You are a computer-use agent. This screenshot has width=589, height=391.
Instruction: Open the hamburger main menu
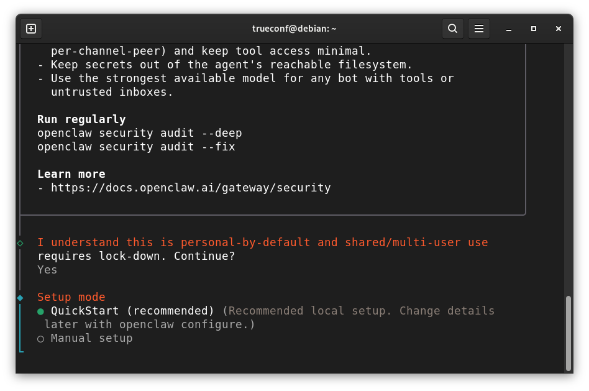click(479, 29)
